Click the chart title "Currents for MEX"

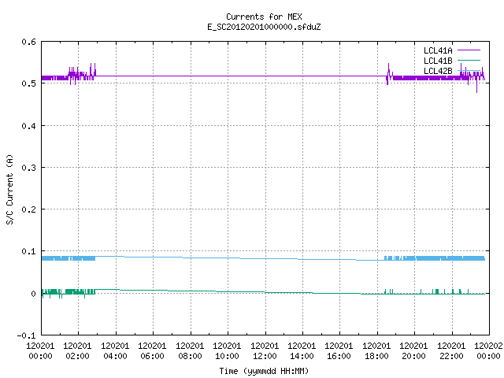tap(264, 17)
